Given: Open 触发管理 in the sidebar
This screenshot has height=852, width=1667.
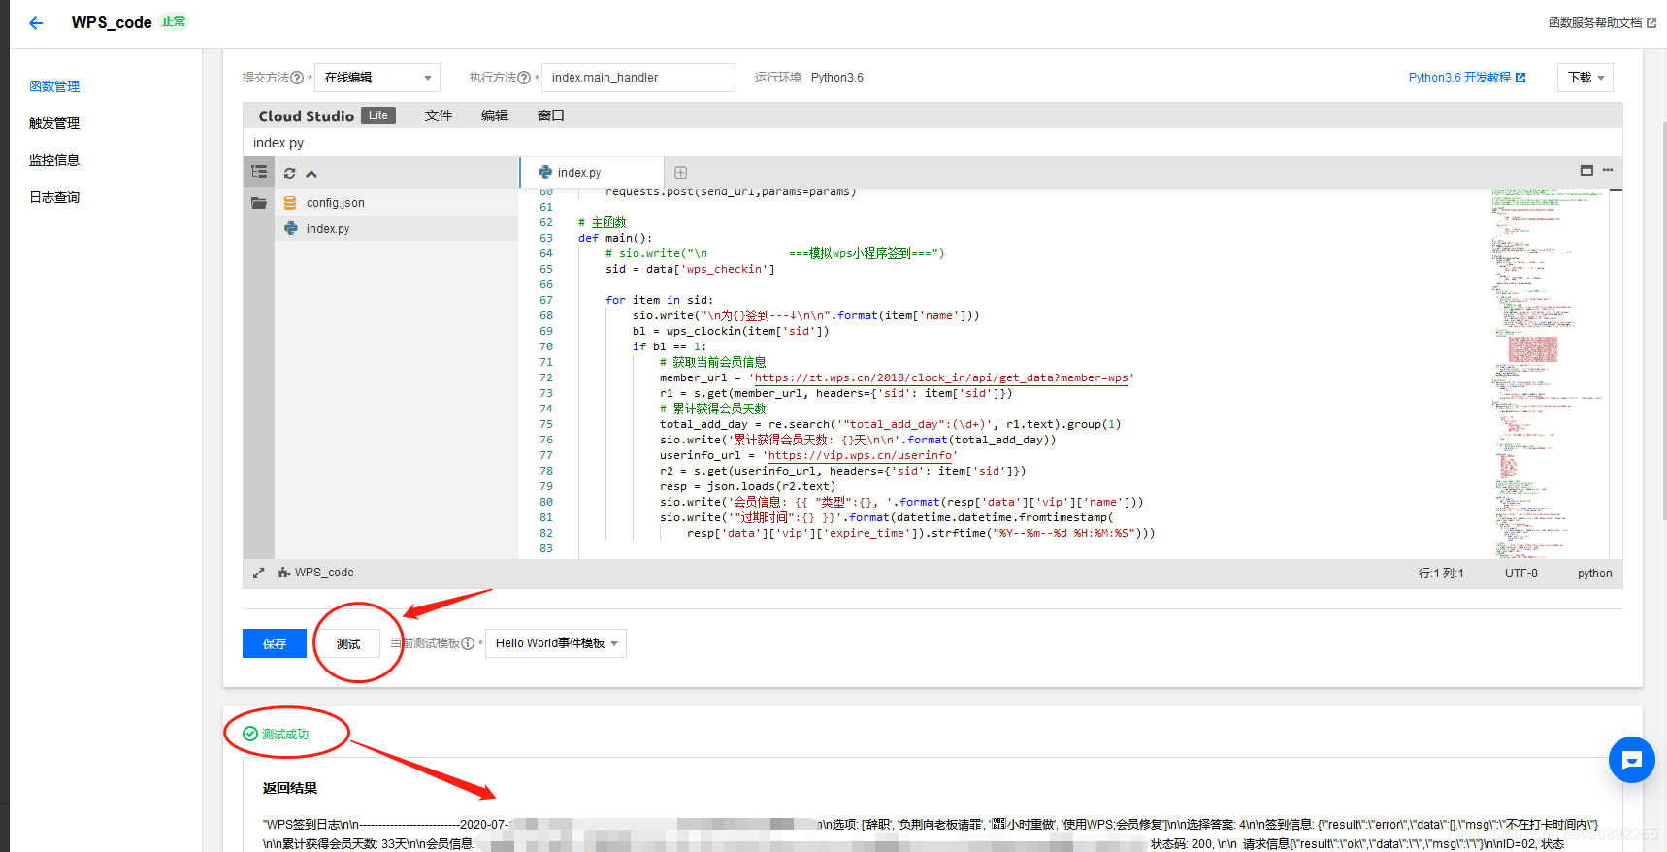Looking at the screenshot, I should tap(54, 123).
